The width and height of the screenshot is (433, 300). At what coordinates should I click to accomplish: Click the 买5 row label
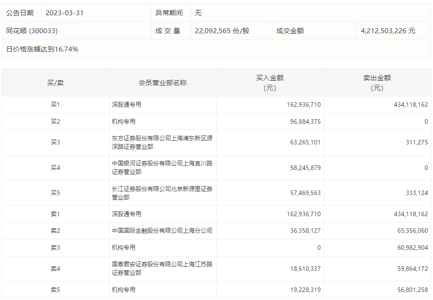pos(55,193)
